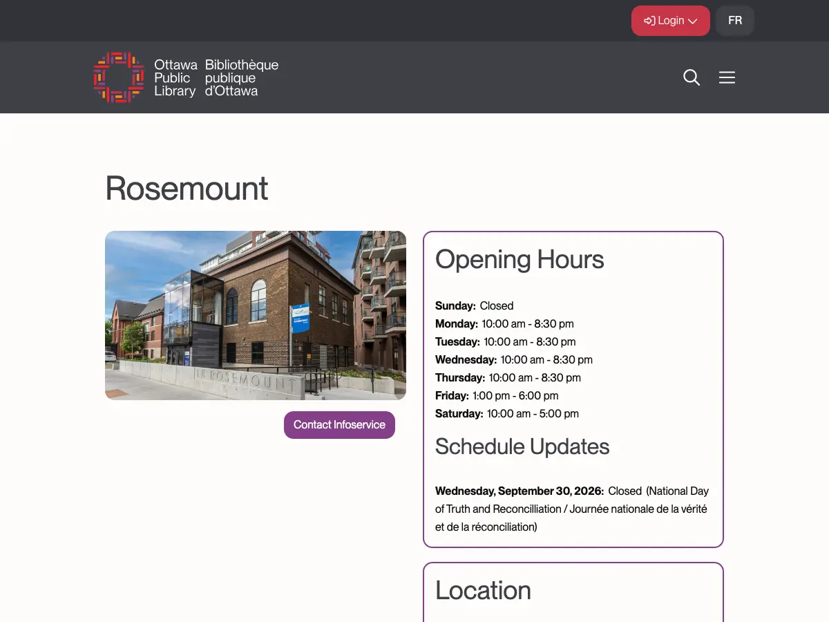Select the Opening Hours heading
The width and height of the screenshot is (829, 622).
pos(520,260)
